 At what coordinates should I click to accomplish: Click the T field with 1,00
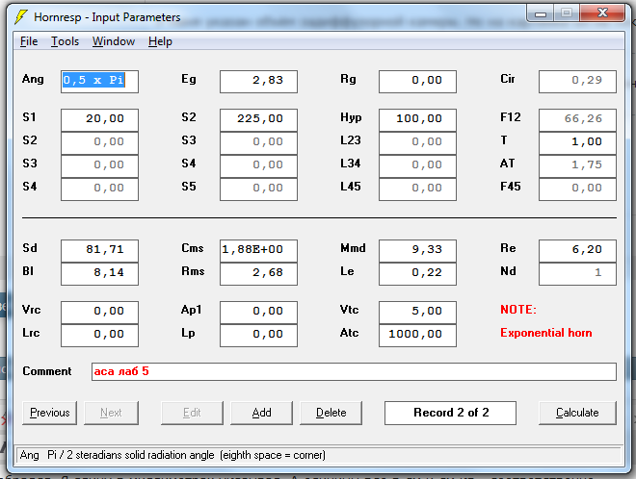(x=577, y=143)
